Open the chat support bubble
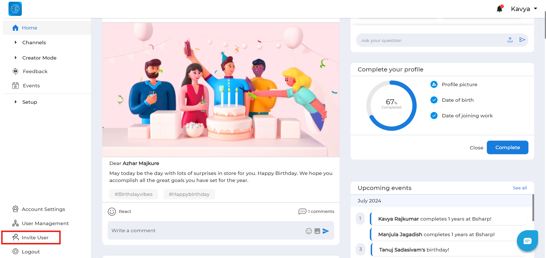 point(527,241)
